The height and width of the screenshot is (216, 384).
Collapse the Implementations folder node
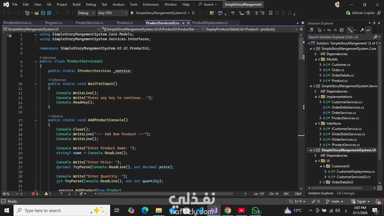click(x=316, y=97)
